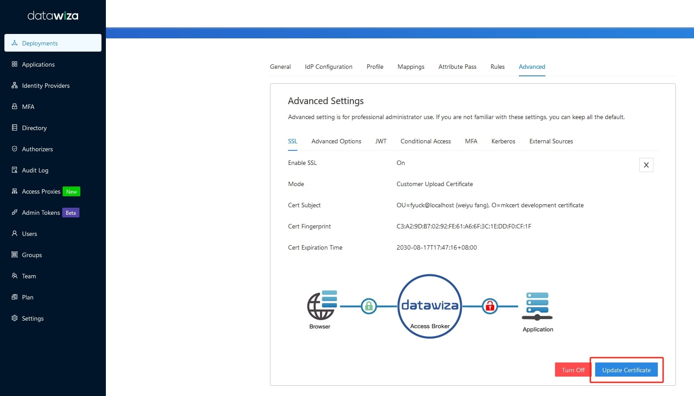Image resolution: width=694 pixels, height=396 pixels.
Task: Open Users in the sidebar
Action: pyautogui.click(x=53, y=233)
